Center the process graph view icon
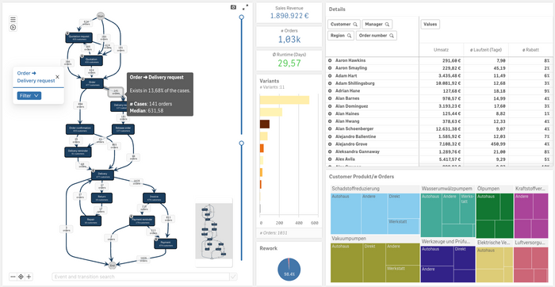 (21, 277)
